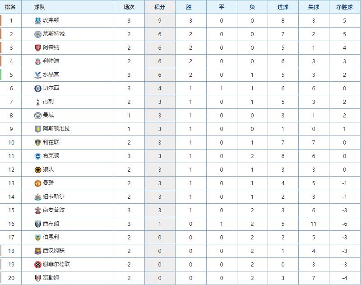Viewport: 361px width, 285px height.
Task: Open the 谢菲尔德联 team link
Action: [56, 264]
